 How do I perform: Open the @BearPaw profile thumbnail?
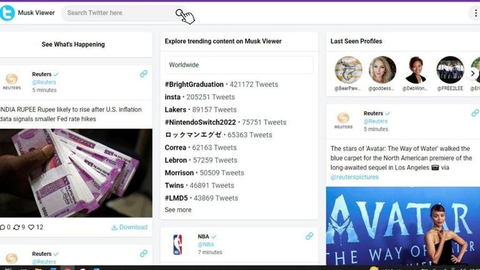(x=348, y=70)
